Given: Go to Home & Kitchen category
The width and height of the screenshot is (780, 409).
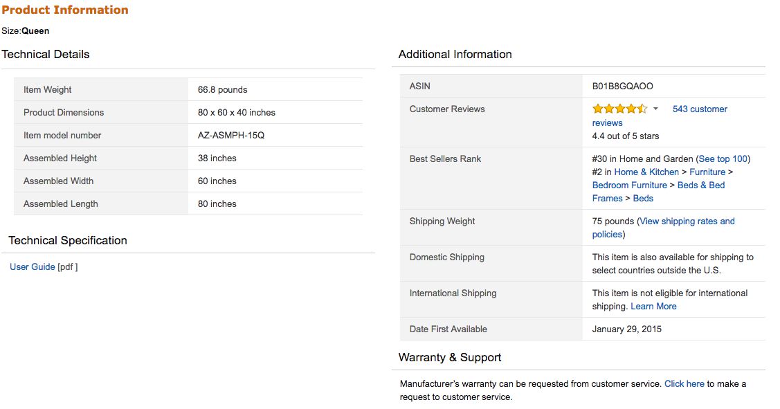Looking at the screenshot, I should pos(646,172).
